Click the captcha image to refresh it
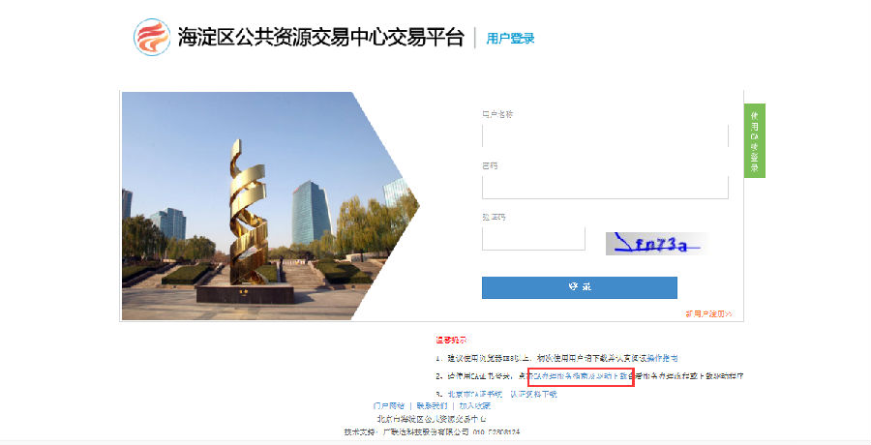871x445 pixels. (657, 244)
